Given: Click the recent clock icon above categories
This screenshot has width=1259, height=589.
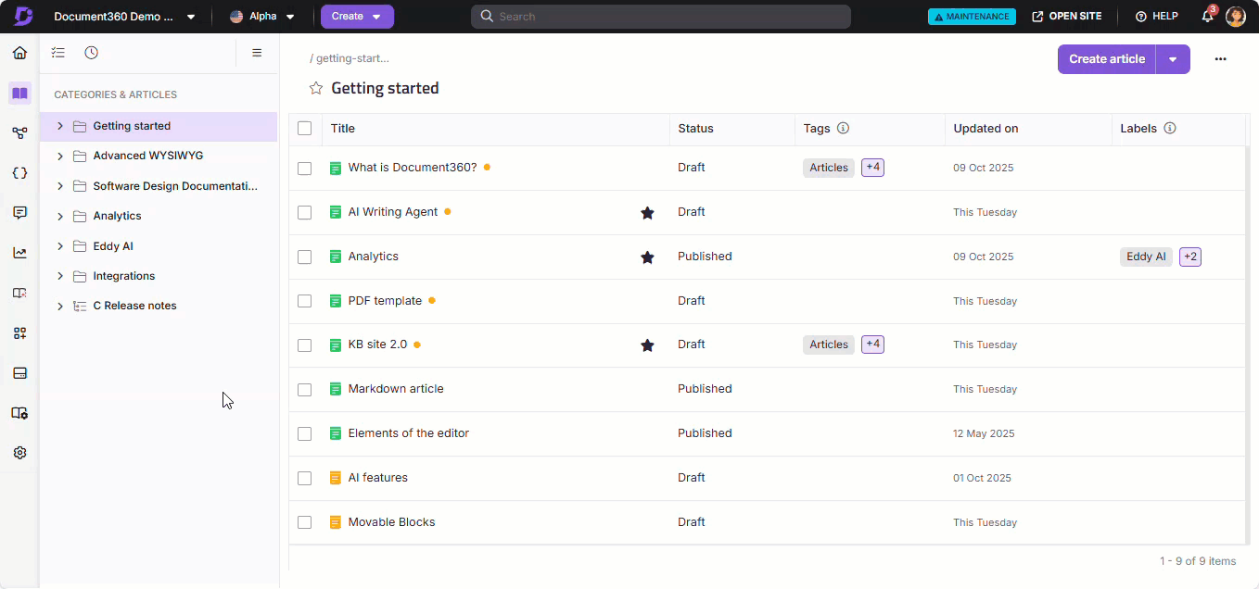Looking at the screenshot, I should point(91,53).
